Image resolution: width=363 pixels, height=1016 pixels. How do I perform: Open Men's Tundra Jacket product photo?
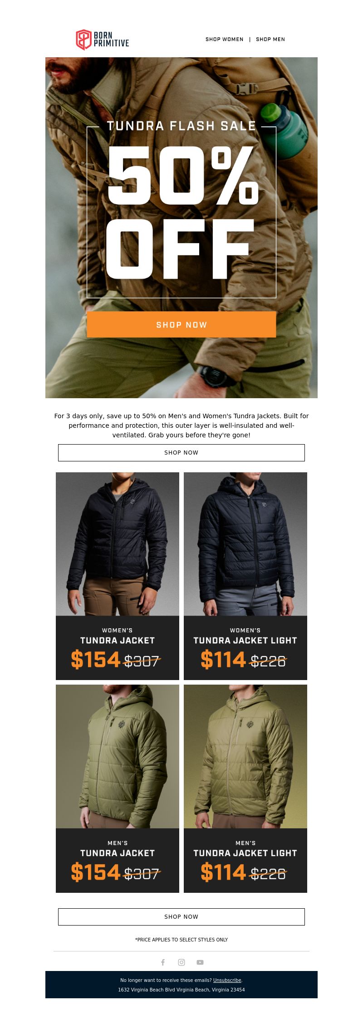pyautogui.click(x=118, y=756)
